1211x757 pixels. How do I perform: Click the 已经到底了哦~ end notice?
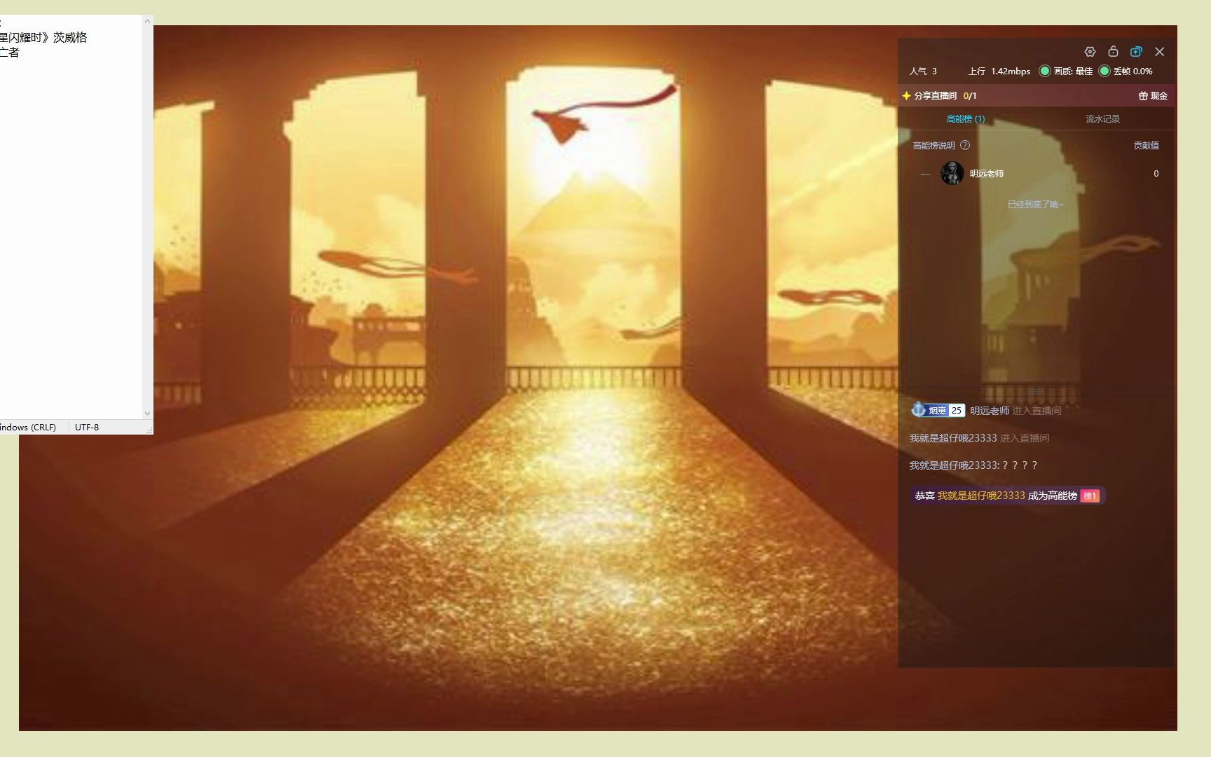tap(1036, 205)
